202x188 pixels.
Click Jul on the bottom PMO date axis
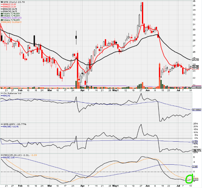[x=178, y=186]
